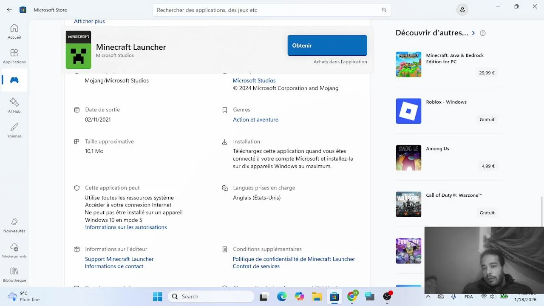Open AI Hub in the sidebar
Screen dimensions: 544x306
[x=14, y=105]
